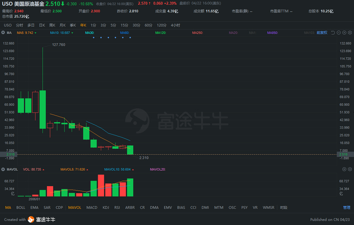Open MA indicator settings hexagon icon
This screenshot has height=225, width=354.
[x=350, y=33]
